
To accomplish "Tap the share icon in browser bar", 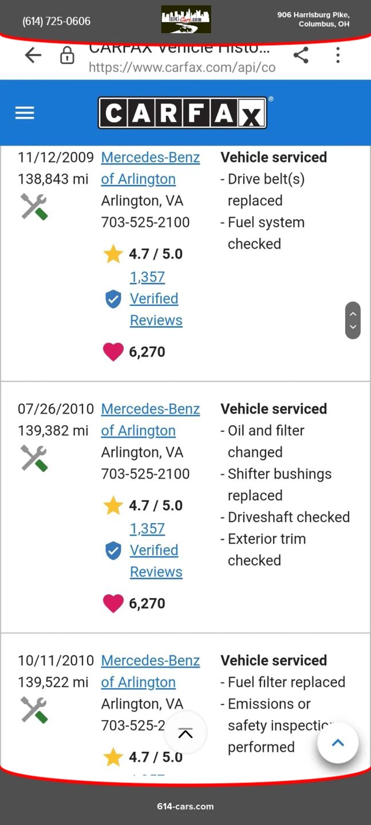I will (301, 55).
